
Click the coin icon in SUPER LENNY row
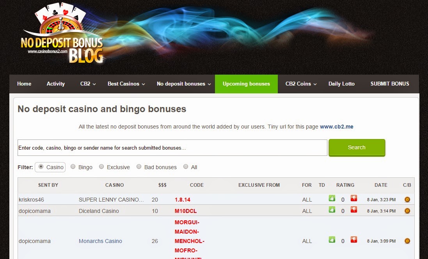pyautogui.click(x=407, y=200)
